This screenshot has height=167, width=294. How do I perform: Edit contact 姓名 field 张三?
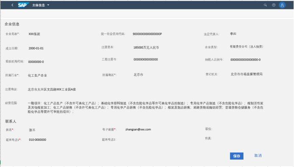[x=32, y=130]
